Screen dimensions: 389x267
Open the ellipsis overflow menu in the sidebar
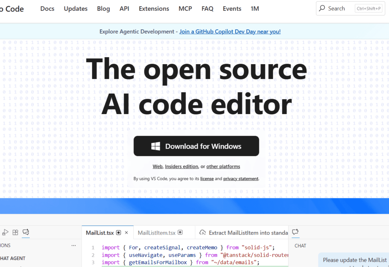pos(74,245)
